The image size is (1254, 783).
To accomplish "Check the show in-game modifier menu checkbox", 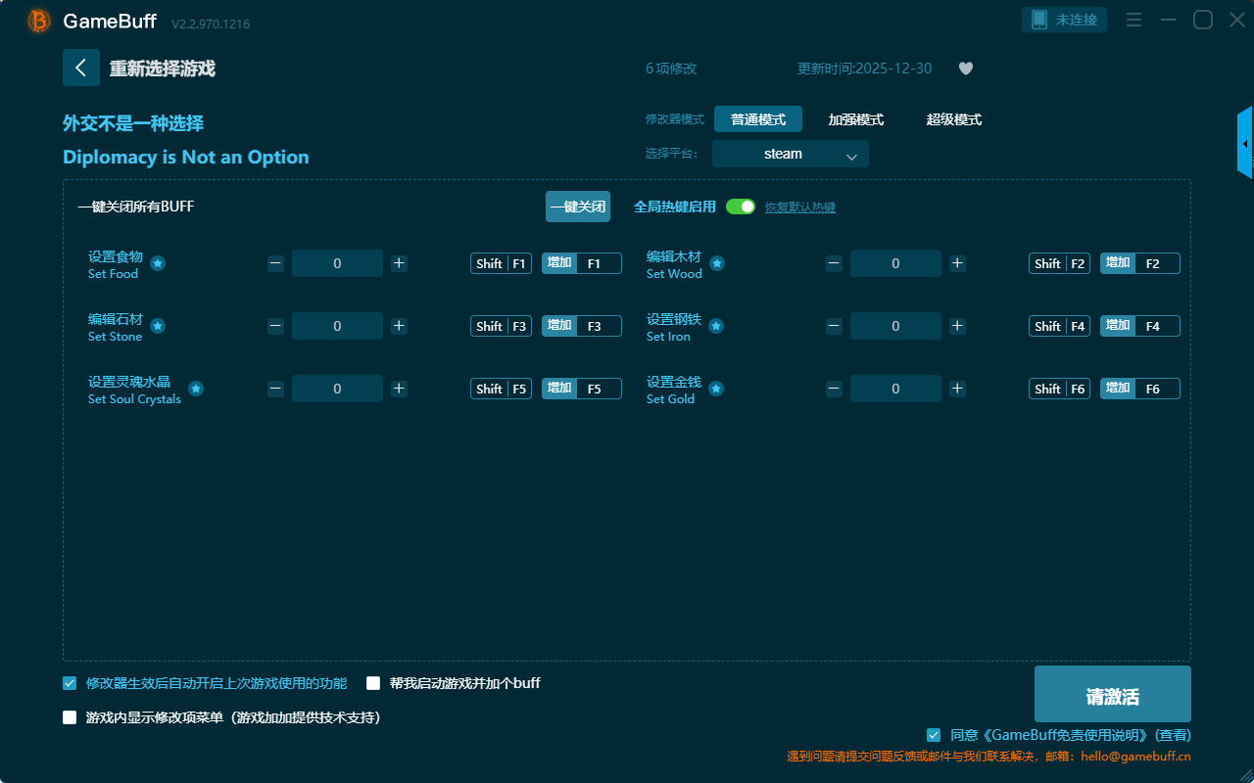I will tap(70, 717).
